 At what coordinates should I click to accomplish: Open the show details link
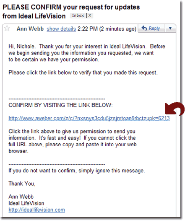click(61, 29)
